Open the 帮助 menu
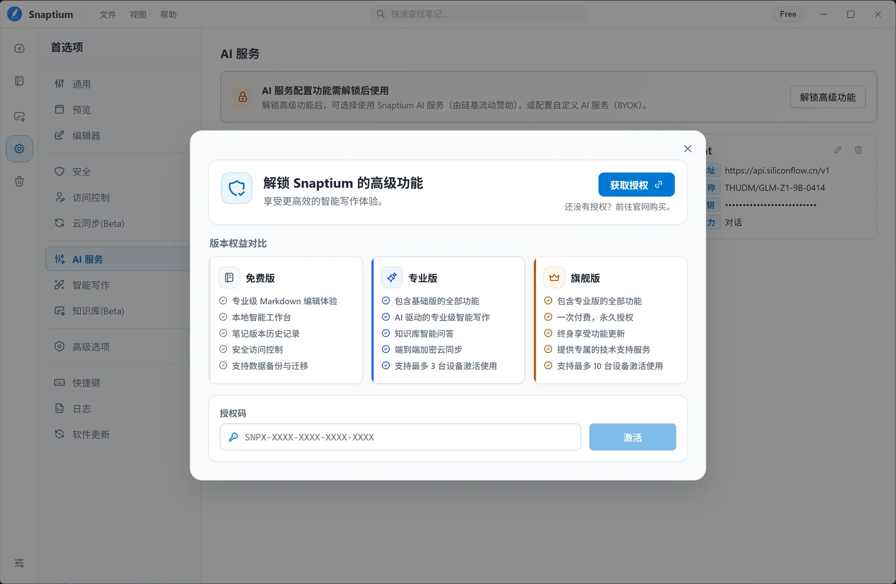The image size is (896, 584). click(x=168, y=14)
